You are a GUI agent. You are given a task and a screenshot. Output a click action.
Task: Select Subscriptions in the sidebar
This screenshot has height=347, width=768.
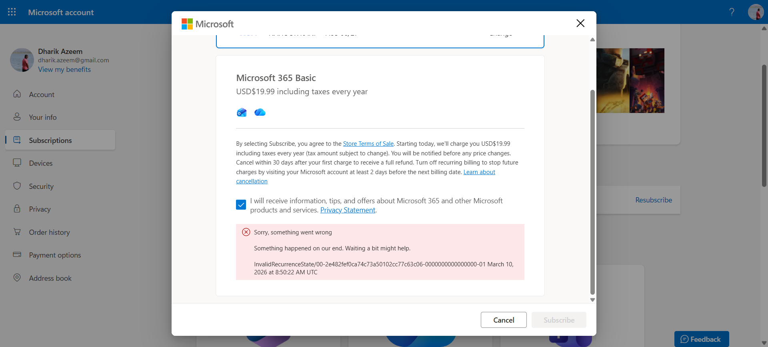[60, 140]
